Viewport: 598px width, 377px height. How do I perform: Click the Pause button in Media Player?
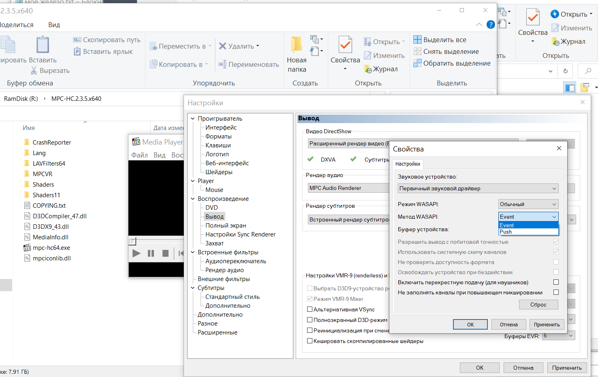pyautogui.click(x=151, y=253)
